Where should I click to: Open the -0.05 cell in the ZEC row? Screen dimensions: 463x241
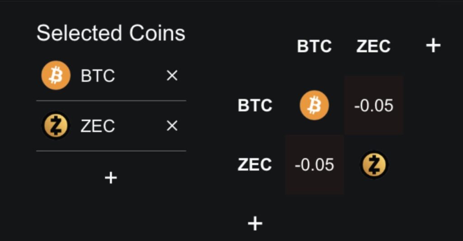[x=314, y=165]
